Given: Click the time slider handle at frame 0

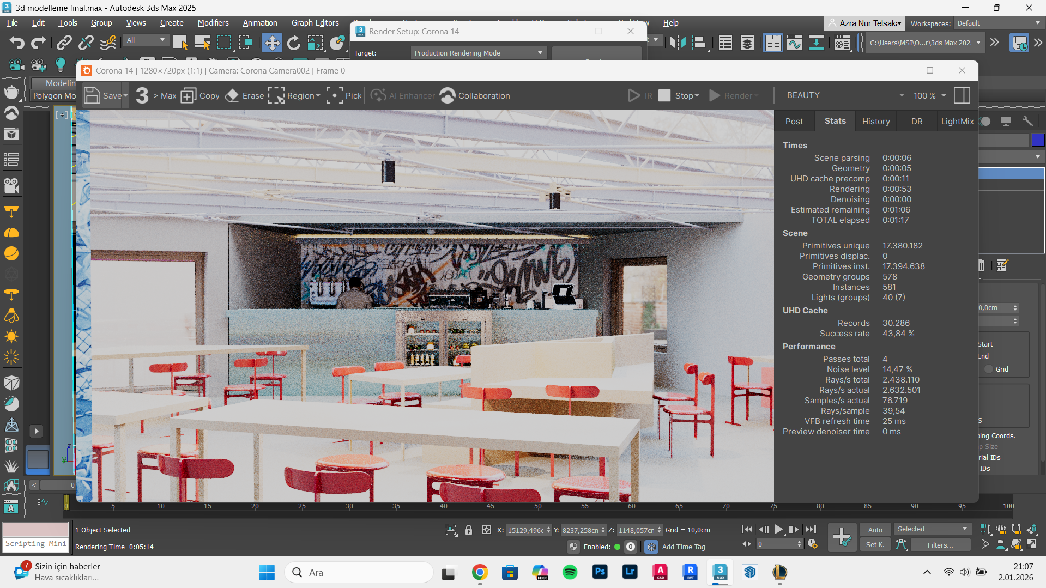Looking at the screenshot, I should point(66,502).
